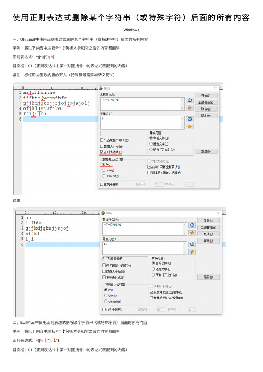
Task: Select 当前文件 scope in first dialog
Action: tap(151, 138)
